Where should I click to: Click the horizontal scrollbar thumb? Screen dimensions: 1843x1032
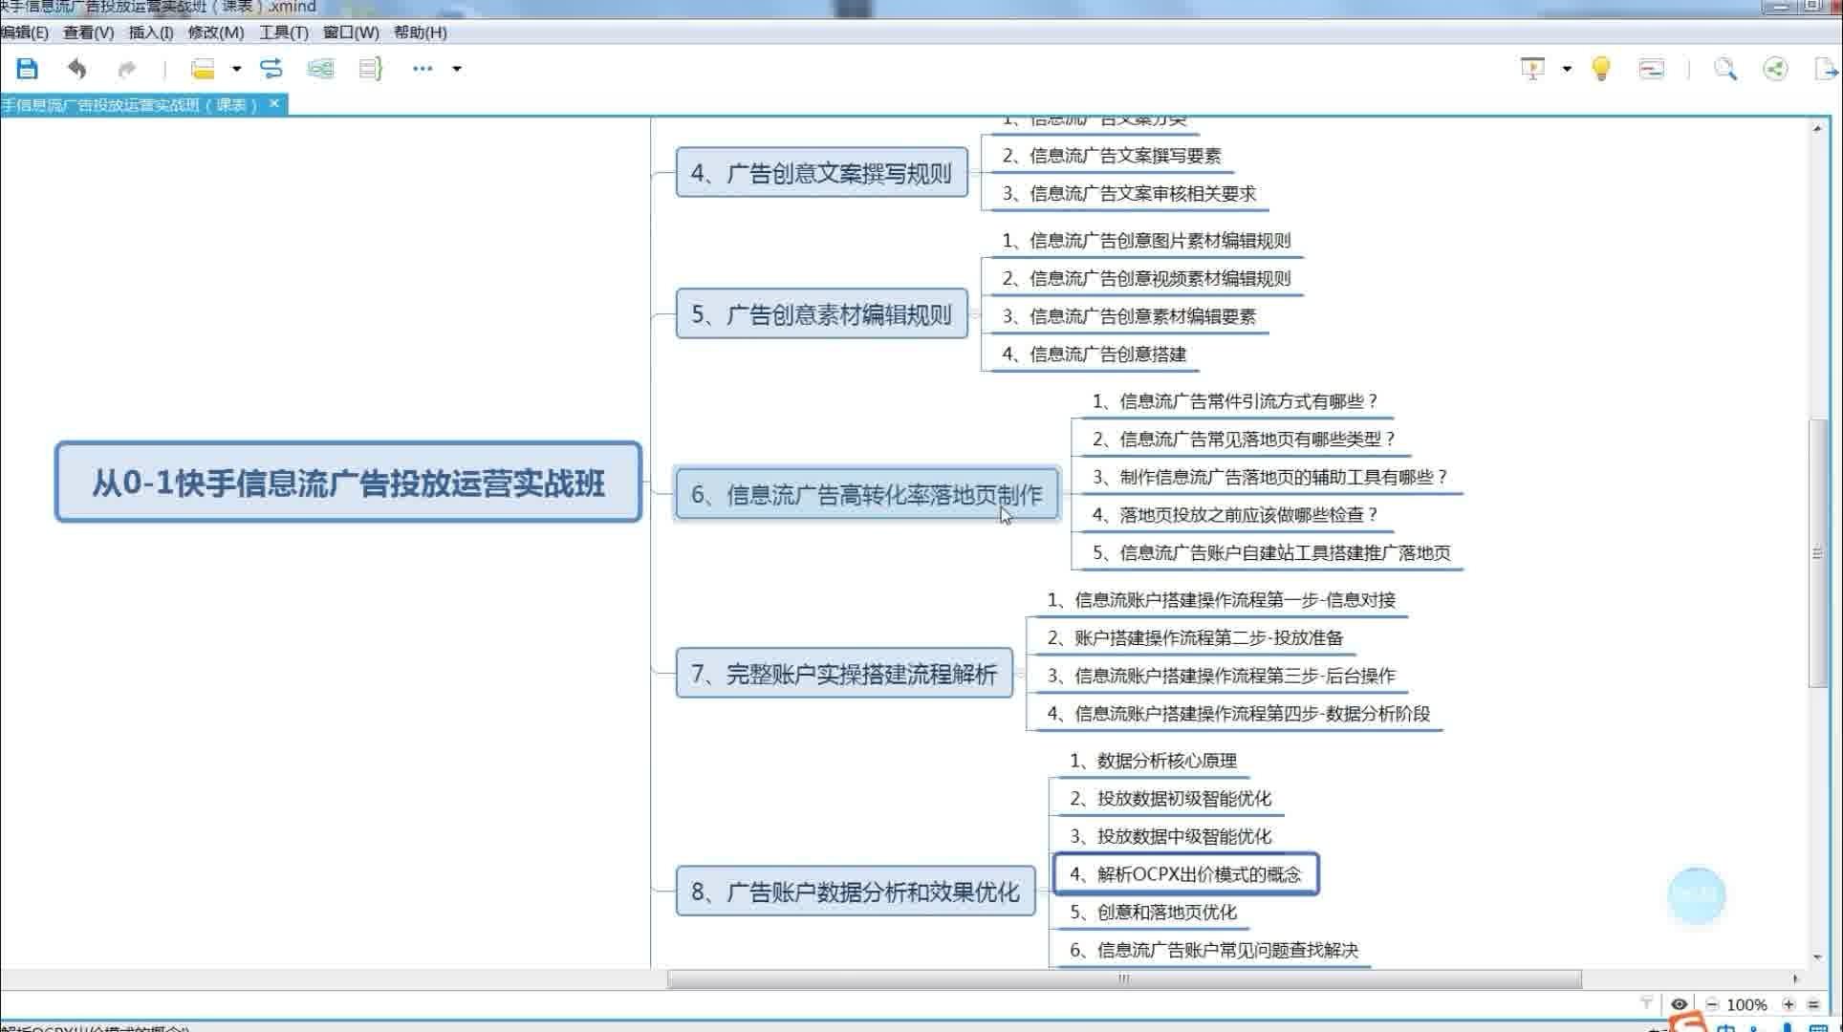[x=1124, y=978]
